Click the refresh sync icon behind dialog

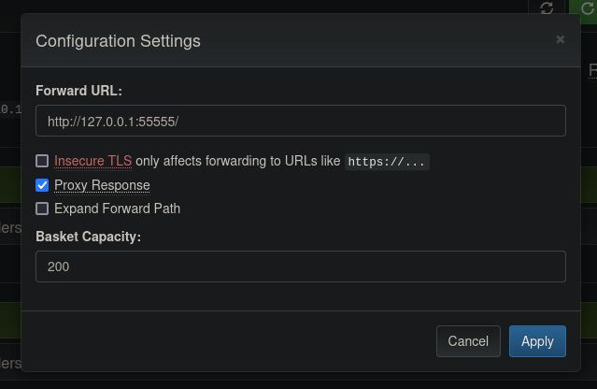click(x=547, y=7)
